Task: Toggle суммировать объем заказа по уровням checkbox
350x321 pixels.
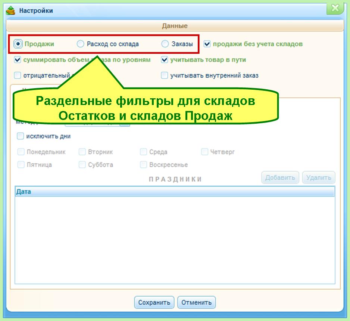Action: click(18, 60)
